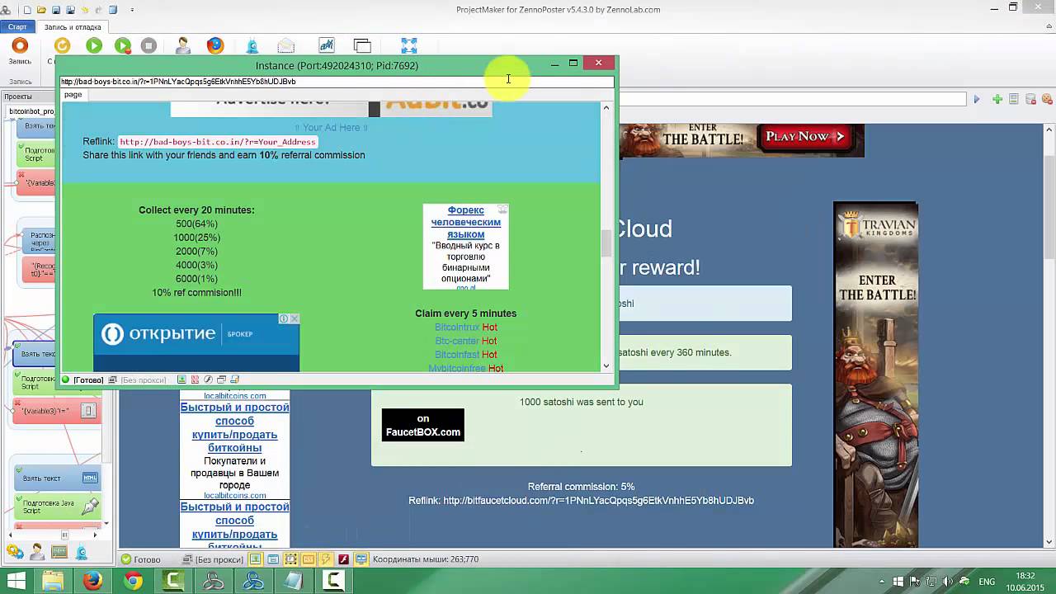Image resolution: width=1056 pixels, height=594 pixels.
Task: Click save disk icon in quick access toolbar
Action: click(56, 10)
